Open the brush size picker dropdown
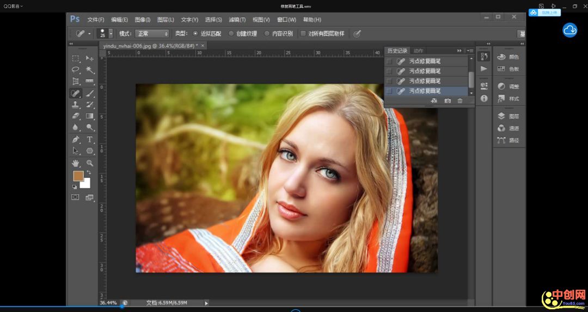588x312 pixels. click(x=111, y=34)
